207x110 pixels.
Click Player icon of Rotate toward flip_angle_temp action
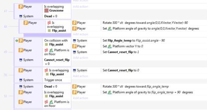click(x=74, y=87)
